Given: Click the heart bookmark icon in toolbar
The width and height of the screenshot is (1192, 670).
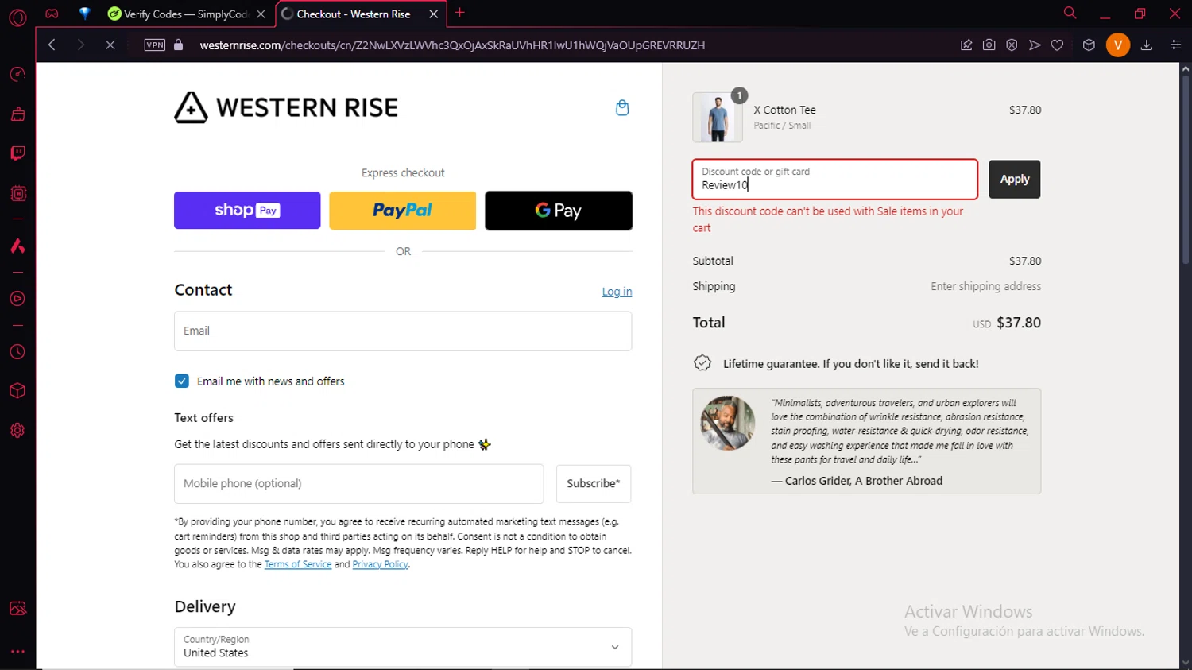Looking at the screenshot, I should [1057, 45].
